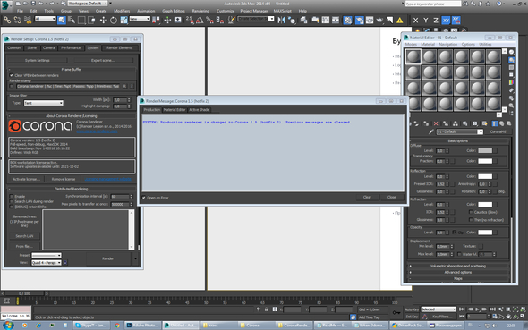Screen dimensions: 528x330
Task: Switch to Render Elements tab
Action: point(120,47)
